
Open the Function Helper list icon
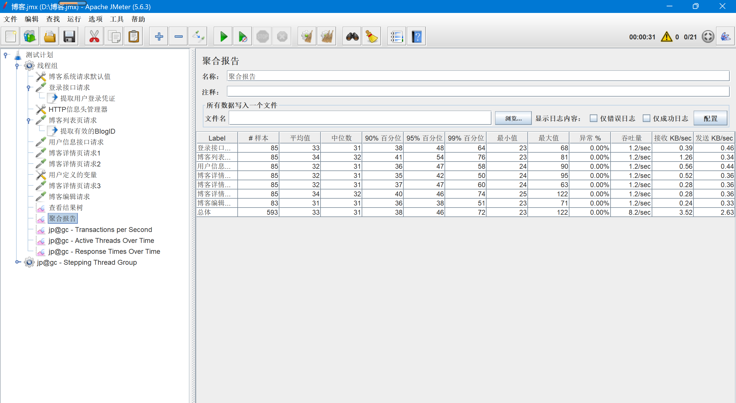396,37
